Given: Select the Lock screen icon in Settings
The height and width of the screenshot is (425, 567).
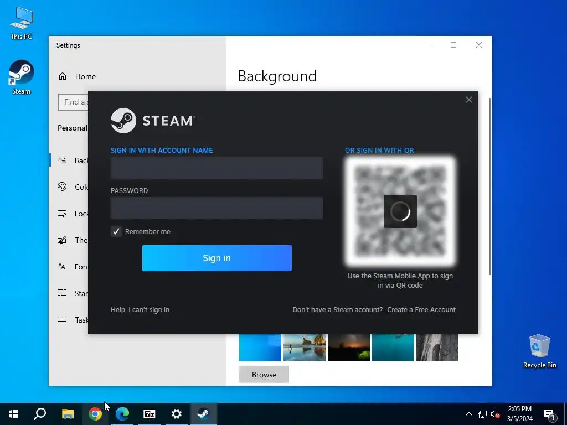Looking at the screenshot, I should tap(62, 214).
